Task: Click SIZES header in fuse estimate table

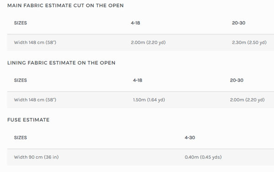Action: [x=21, y=138]
